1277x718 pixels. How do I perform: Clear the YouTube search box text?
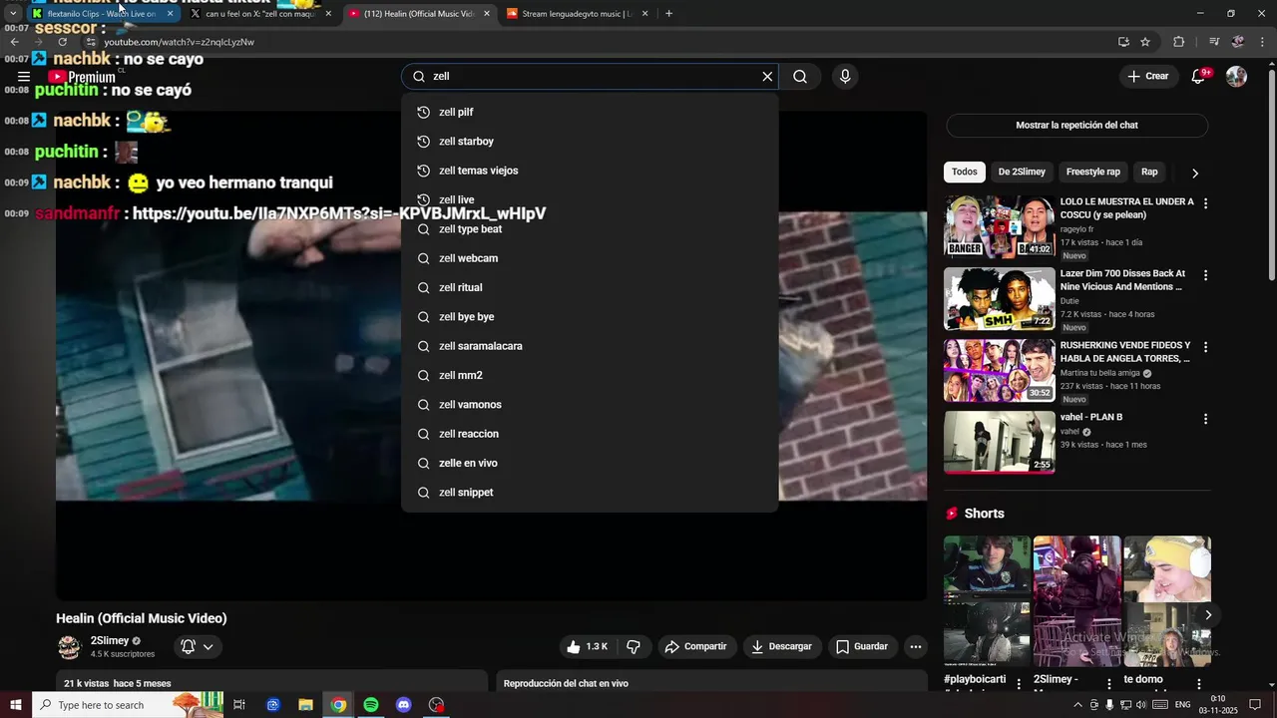click(x=767, y=77)
